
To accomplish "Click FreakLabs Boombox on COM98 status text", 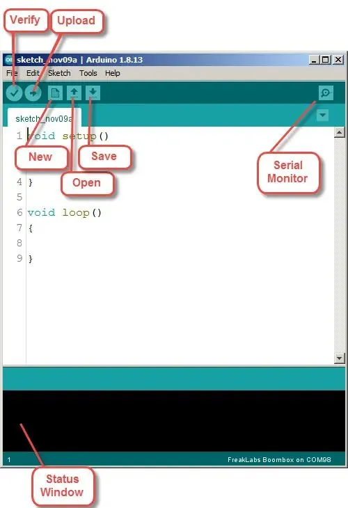I will pos(279,460).
